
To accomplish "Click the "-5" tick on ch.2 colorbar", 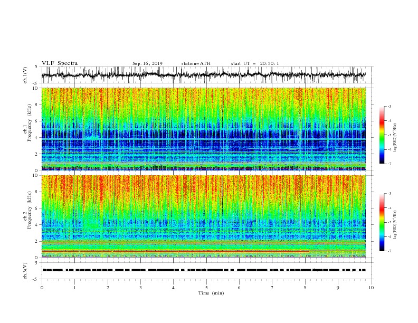I will [389, 222].
